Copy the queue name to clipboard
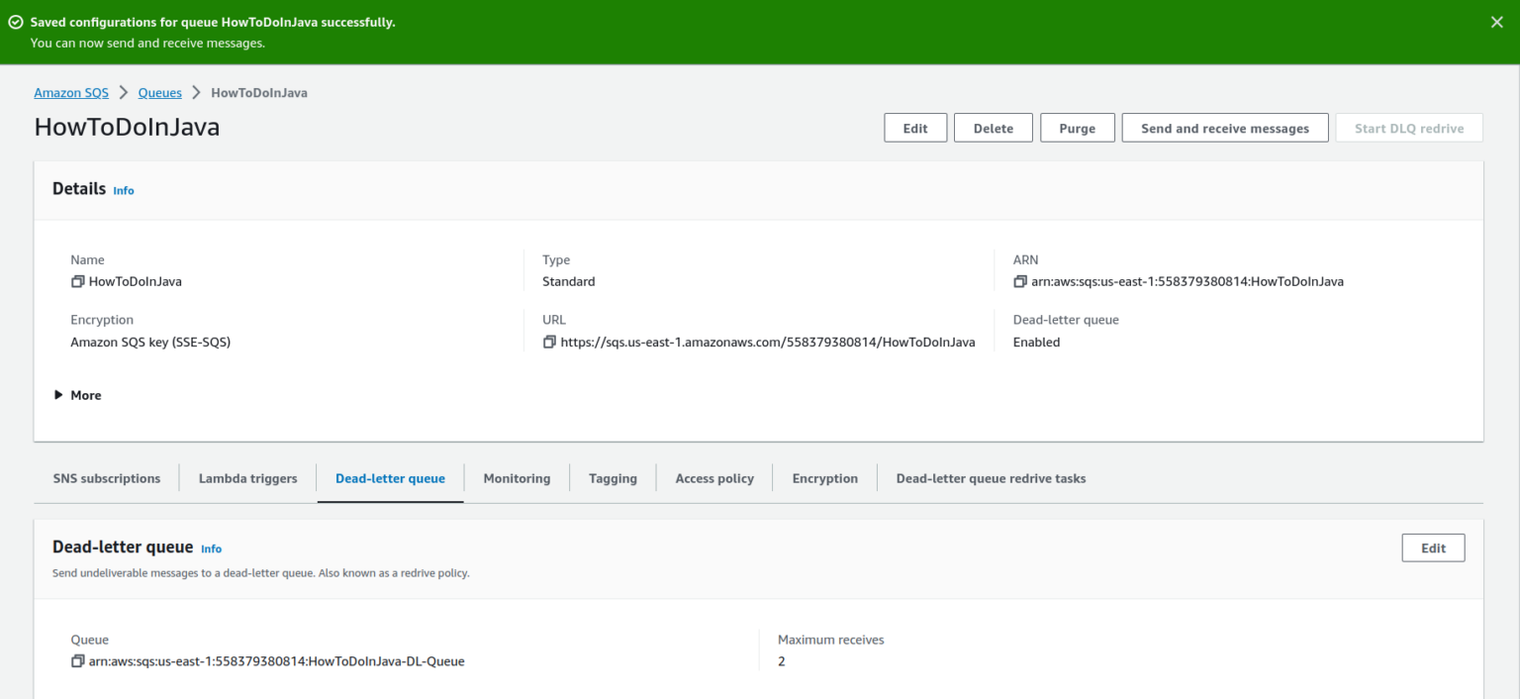The width and height of the screenshot is (1520, 699). click(x=77, y=281)
